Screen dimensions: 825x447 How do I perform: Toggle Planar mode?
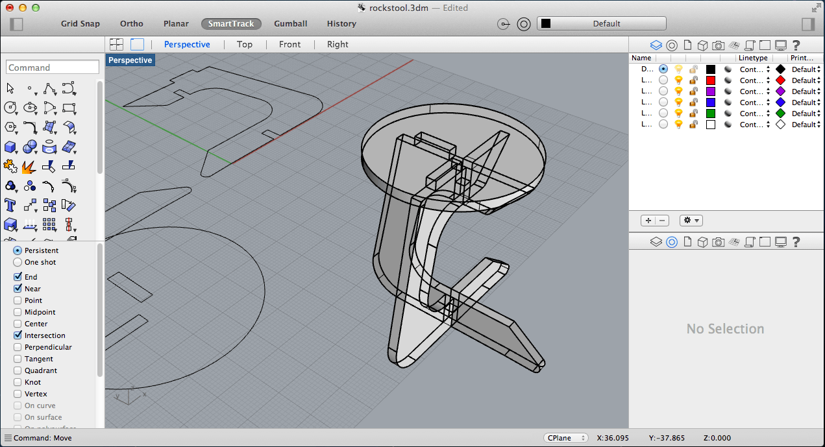(x=176, y=24)
